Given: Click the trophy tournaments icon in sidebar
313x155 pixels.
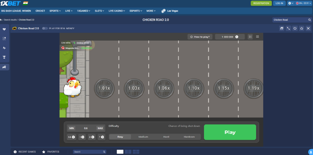Looking at the screenshot, I should point(4,57).
